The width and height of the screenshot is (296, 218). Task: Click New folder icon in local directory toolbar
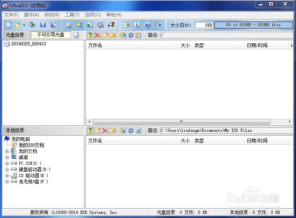click(98, 131)
